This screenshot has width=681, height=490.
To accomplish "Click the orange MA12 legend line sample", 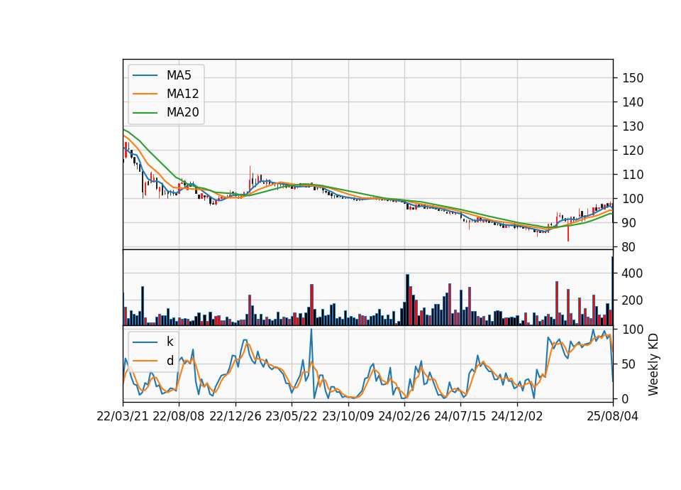I will click(x=145, y=94).
